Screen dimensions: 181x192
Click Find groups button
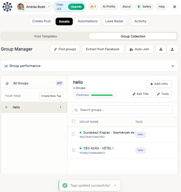(65, 49)
